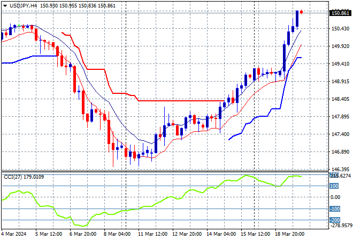Click the 4 Mar 2024 date label

click(x=16, y=235)
